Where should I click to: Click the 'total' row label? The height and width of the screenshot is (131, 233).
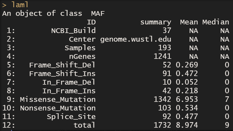(85, 125)
